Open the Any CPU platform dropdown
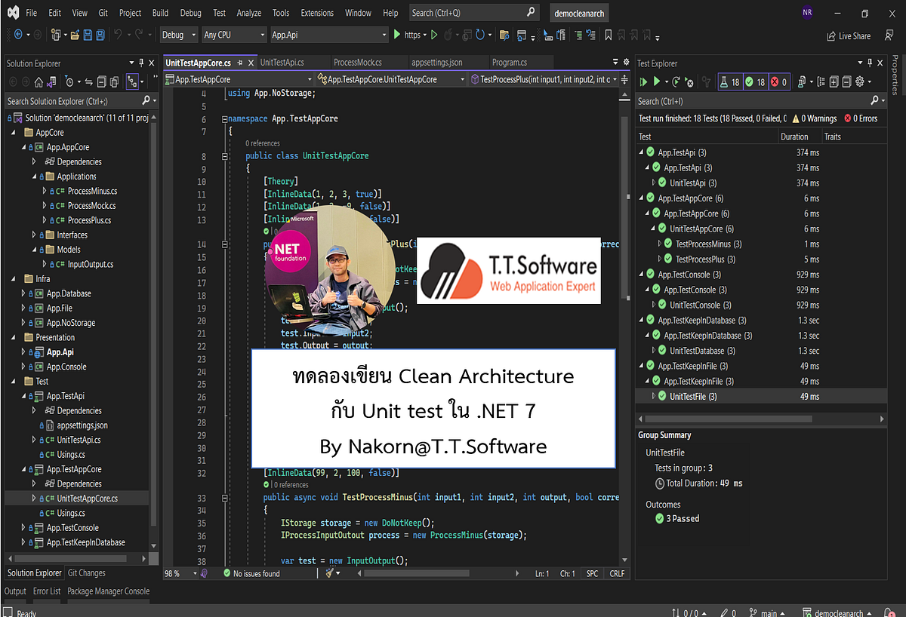The height and width of the screenshot is (617, 906). coord(233,35)
